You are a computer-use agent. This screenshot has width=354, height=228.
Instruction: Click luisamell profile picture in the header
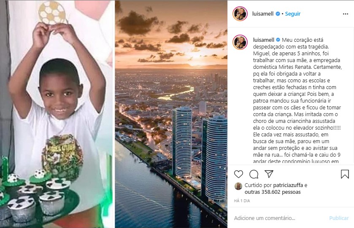pyautogui.click(x=240, y=14)
